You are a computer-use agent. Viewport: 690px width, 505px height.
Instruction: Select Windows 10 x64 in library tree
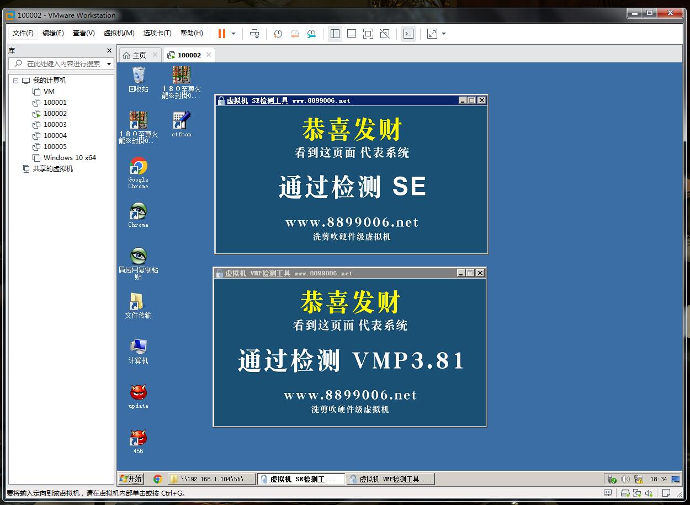[64, 158]
